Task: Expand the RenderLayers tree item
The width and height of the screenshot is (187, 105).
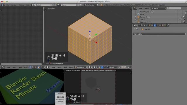Action: point(136,12)
